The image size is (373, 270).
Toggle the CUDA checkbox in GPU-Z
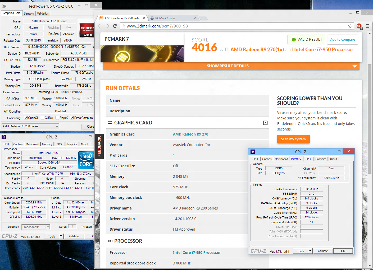pos(42,118)
